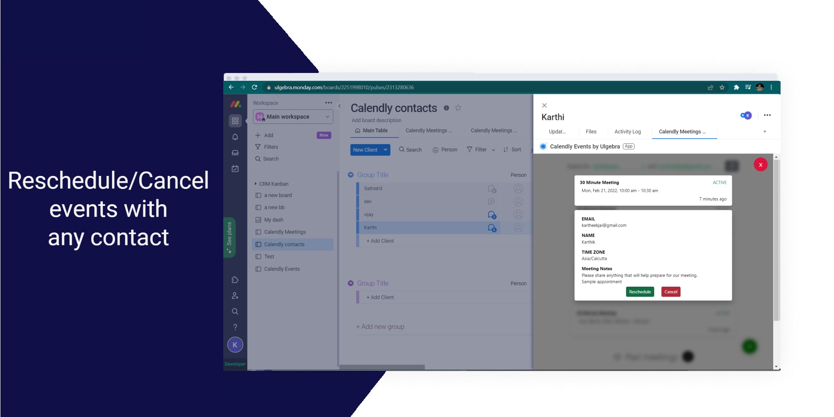Open the Updates tab in Karthi panel
Image resolution: width=834 pixels, height=417 pixels.
pos(557,132)
